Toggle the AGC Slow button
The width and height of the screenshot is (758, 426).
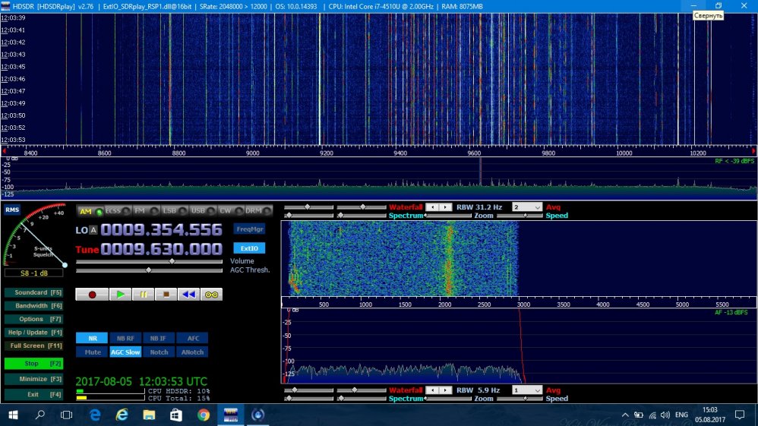(x=125, y=352)
